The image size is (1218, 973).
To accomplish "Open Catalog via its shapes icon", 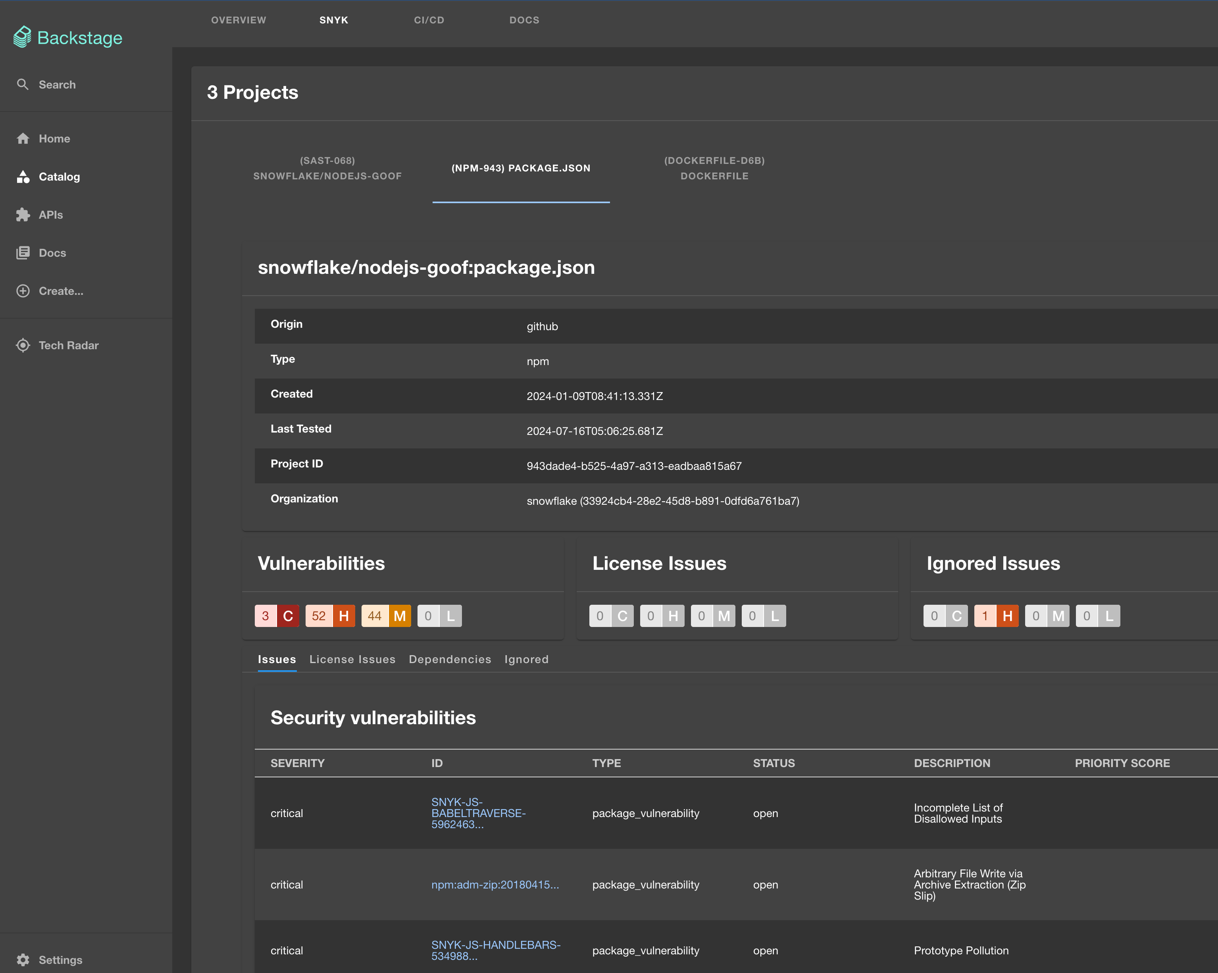I will [x=23, y=177].
